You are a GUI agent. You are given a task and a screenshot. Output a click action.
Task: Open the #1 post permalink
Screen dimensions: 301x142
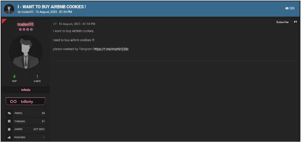pyautogui.click(x=295, y=22)
